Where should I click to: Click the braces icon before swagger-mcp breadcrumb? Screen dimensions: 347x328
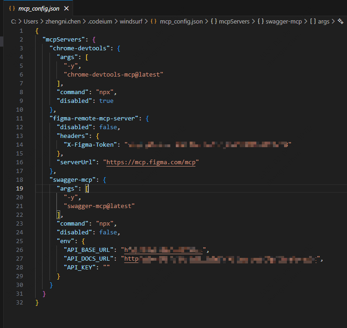point(260,21)
